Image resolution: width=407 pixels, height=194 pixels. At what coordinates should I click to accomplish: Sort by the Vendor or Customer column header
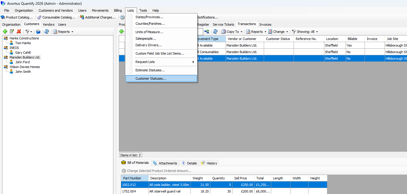(245, 39)
